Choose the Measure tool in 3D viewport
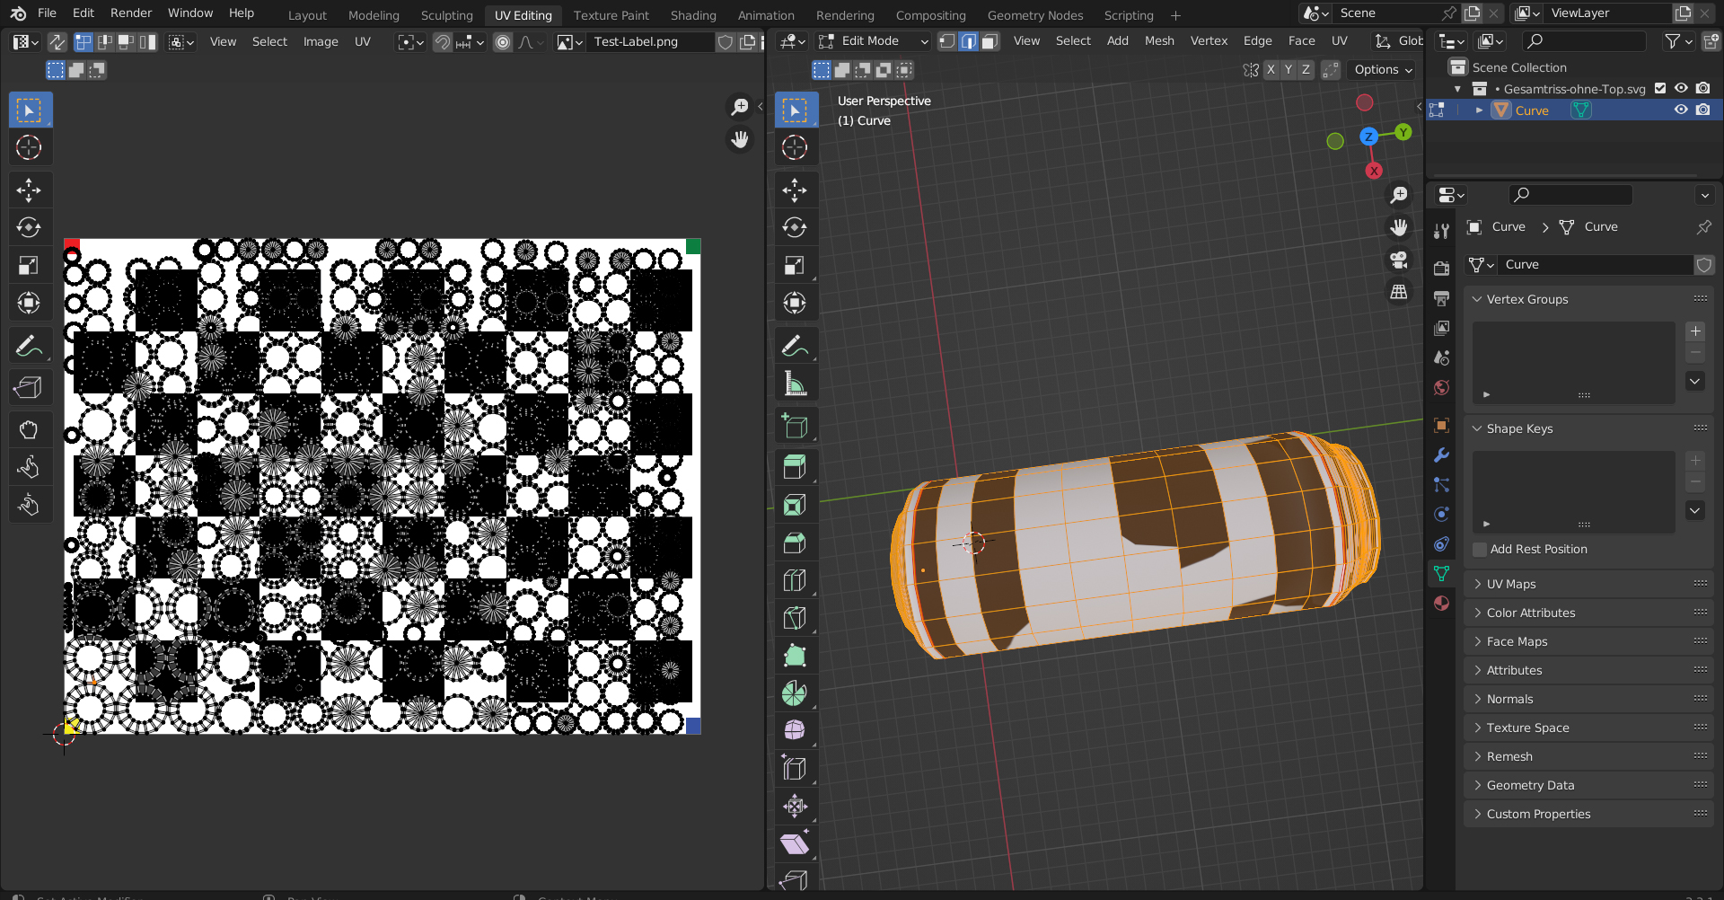 (795, 384)
